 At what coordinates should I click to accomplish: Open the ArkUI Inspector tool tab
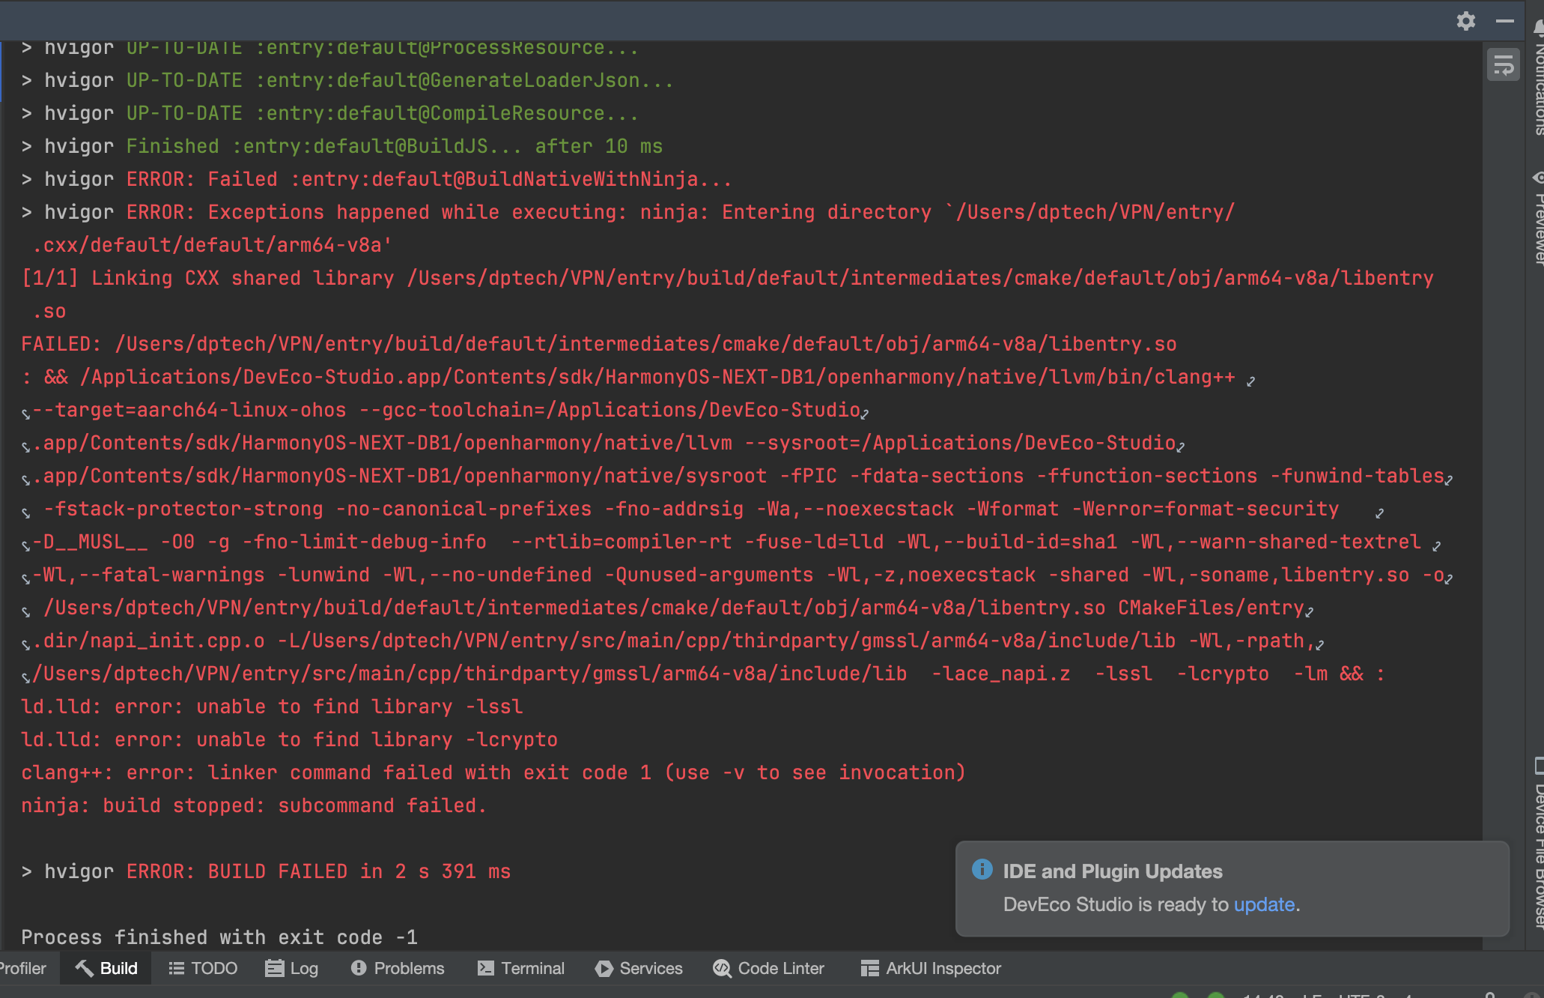(x=931, y=968)
